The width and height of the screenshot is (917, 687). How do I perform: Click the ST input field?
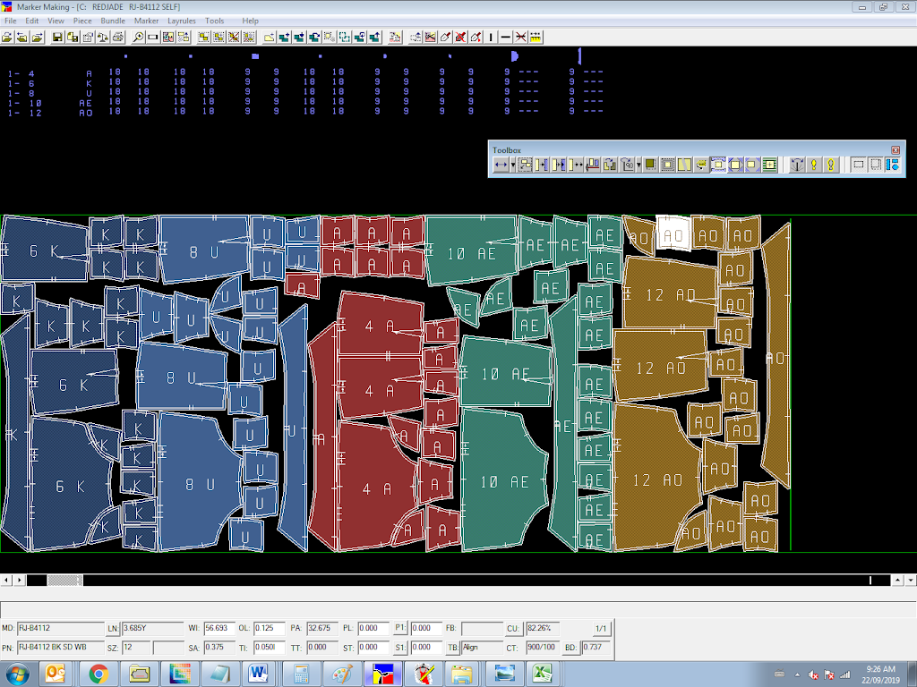pyautogui.click(x=373, y=648)
